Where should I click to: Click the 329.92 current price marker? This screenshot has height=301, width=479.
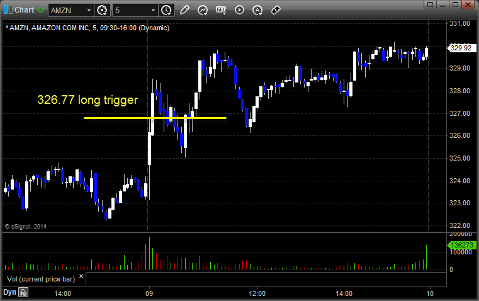coord(461,48)
